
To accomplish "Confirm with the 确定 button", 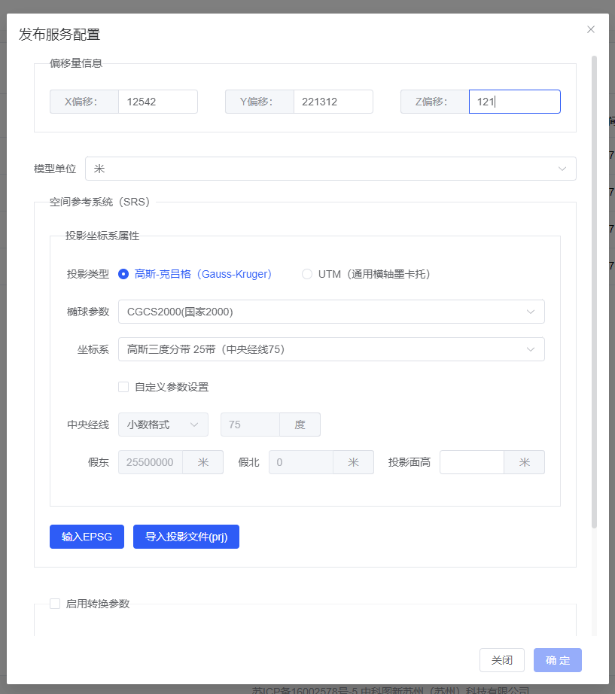I will [x=557, y=660].
